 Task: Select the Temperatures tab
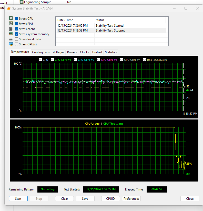tap(20, 52)
